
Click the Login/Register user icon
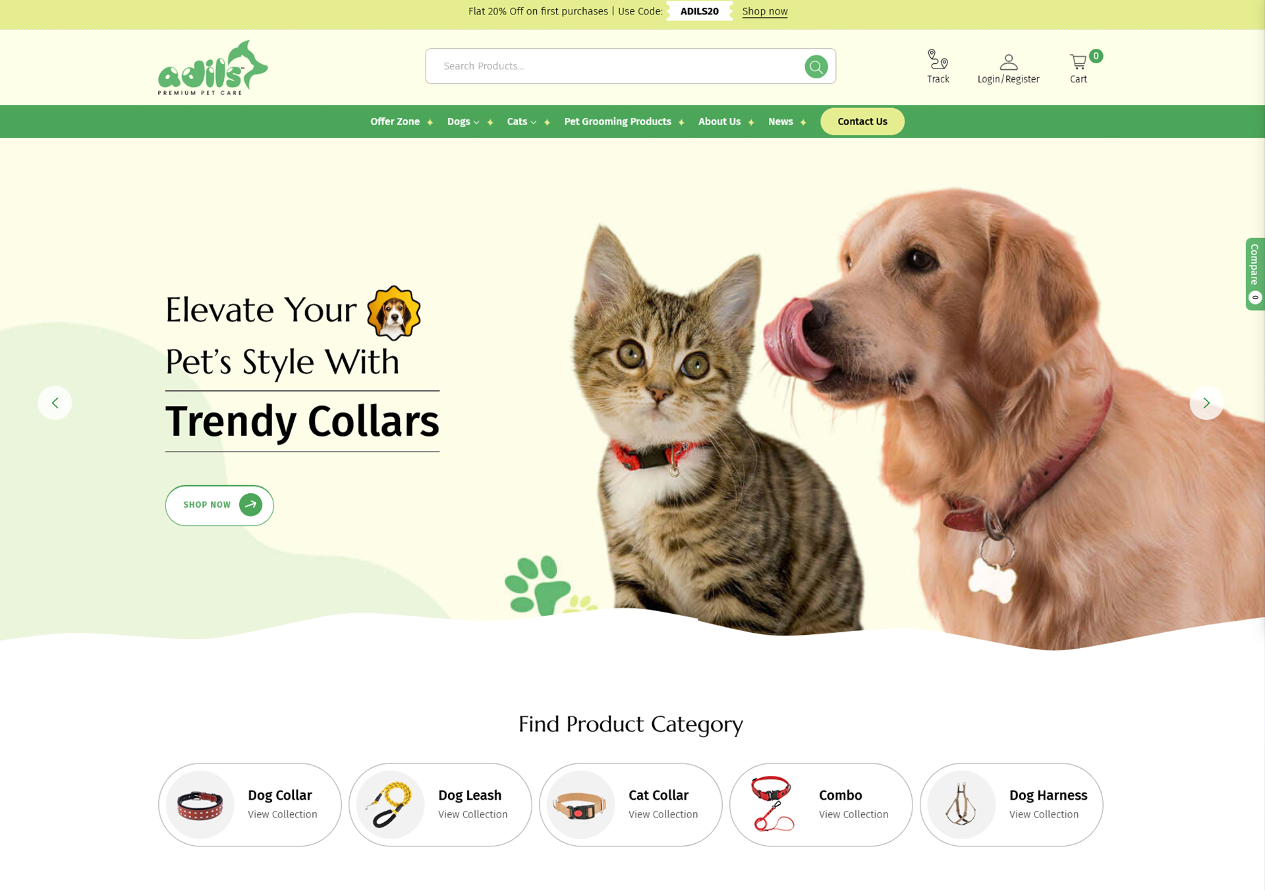tap(1008, 62)
